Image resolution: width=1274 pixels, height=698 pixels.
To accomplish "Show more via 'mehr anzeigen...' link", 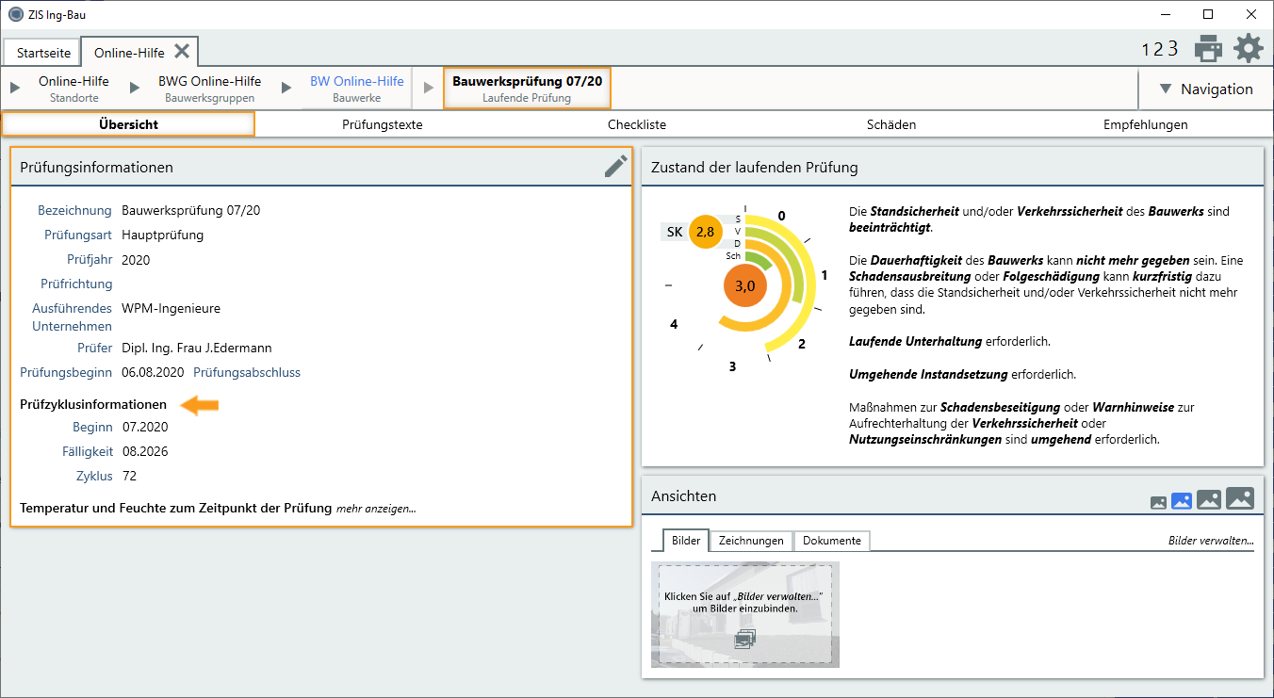I will pos(376,509).
